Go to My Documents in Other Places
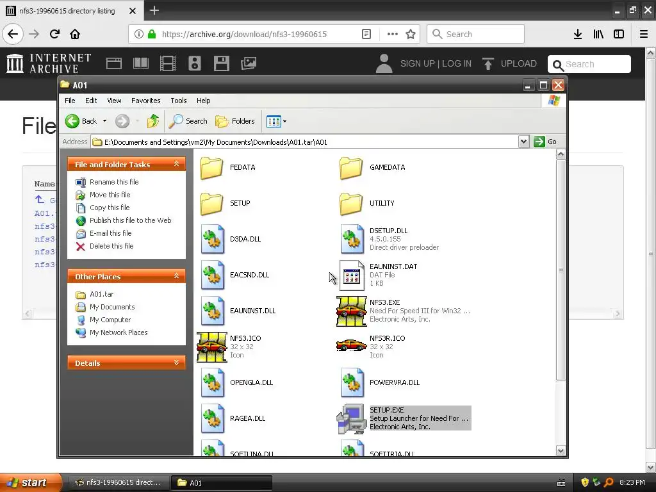Screen dimensions: 656x492 [112, 307]
